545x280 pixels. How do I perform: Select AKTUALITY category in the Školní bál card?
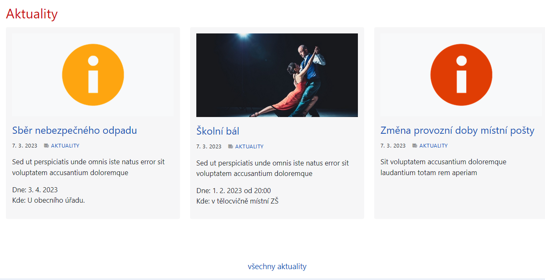[x=249, y=147]
